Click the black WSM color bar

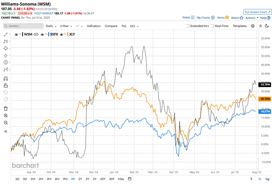(23, 34)
